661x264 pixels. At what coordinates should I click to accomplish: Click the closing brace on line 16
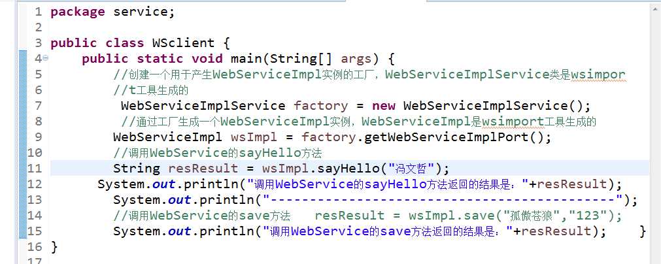click(x=54, y=247)
